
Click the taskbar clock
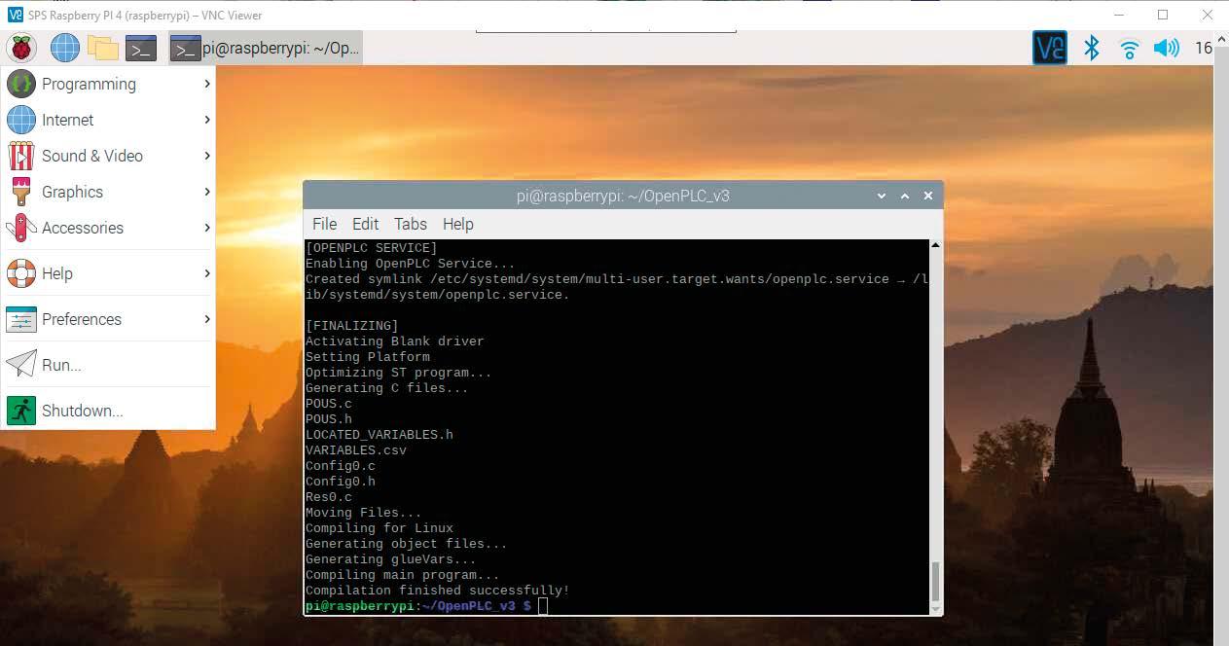pyautogui.click(x=1204, y=48)
